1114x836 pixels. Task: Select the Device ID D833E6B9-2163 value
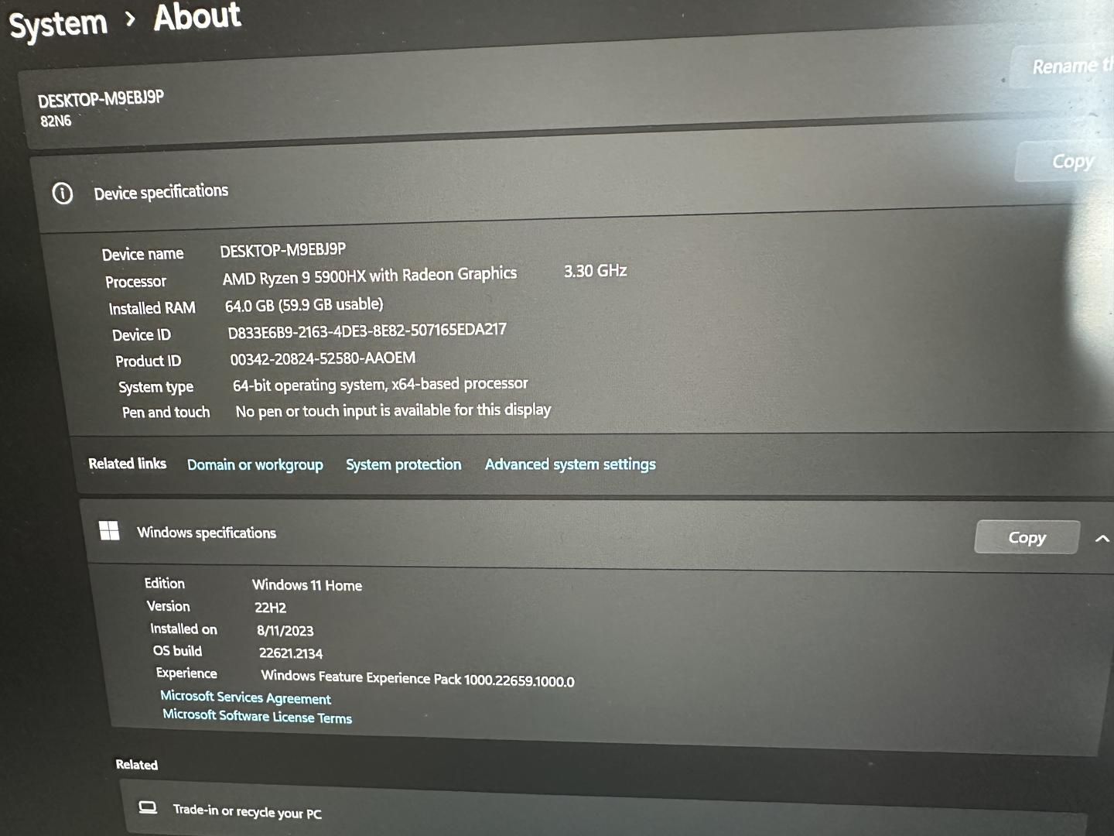[367, 331]
